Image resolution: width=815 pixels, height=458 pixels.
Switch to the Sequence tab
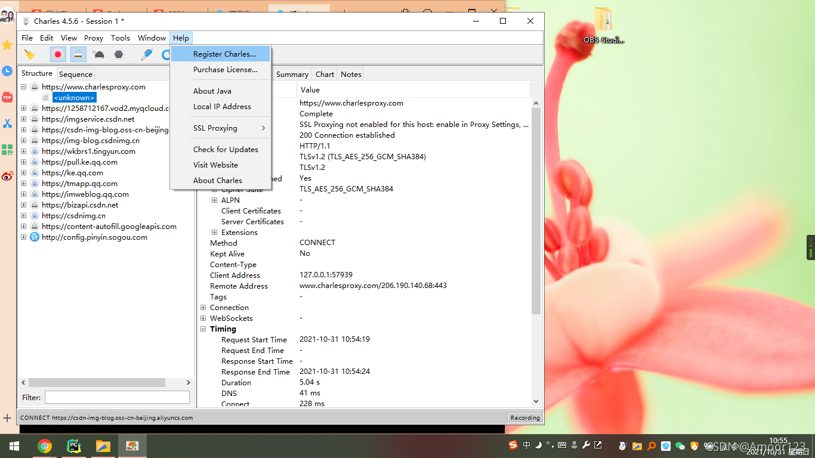[76, 74]
